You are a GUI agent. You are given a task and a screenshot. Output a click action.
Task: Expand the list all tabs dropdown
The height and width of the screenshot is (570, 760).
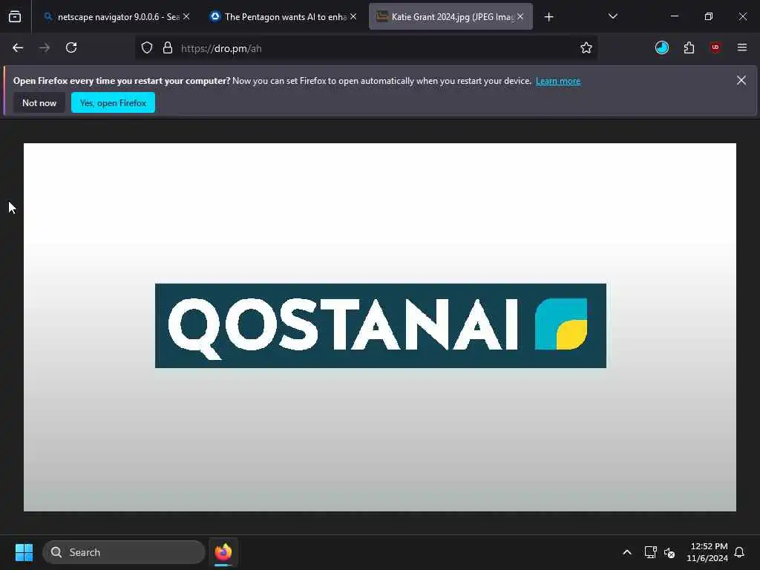click(612, 17)
